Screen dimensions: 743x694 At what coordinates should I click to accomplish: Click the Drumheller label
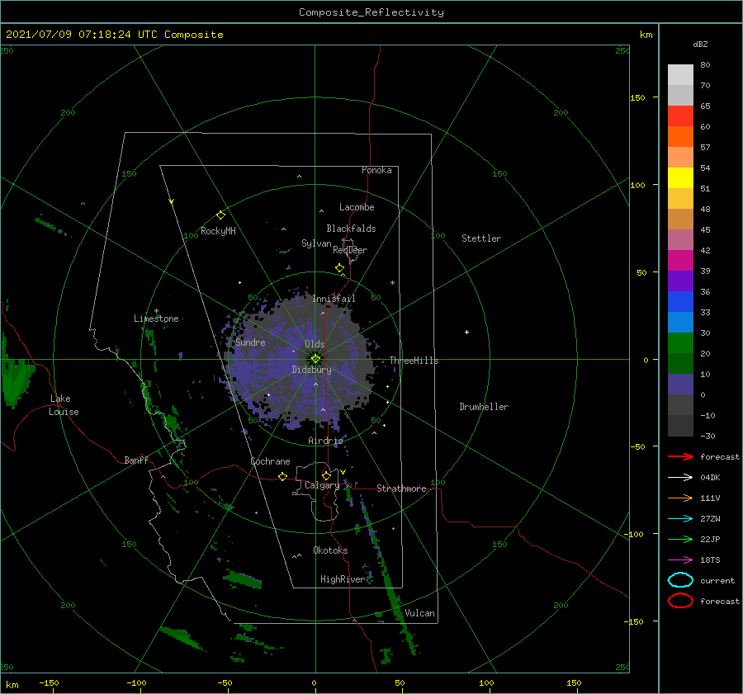pos(484,407)
